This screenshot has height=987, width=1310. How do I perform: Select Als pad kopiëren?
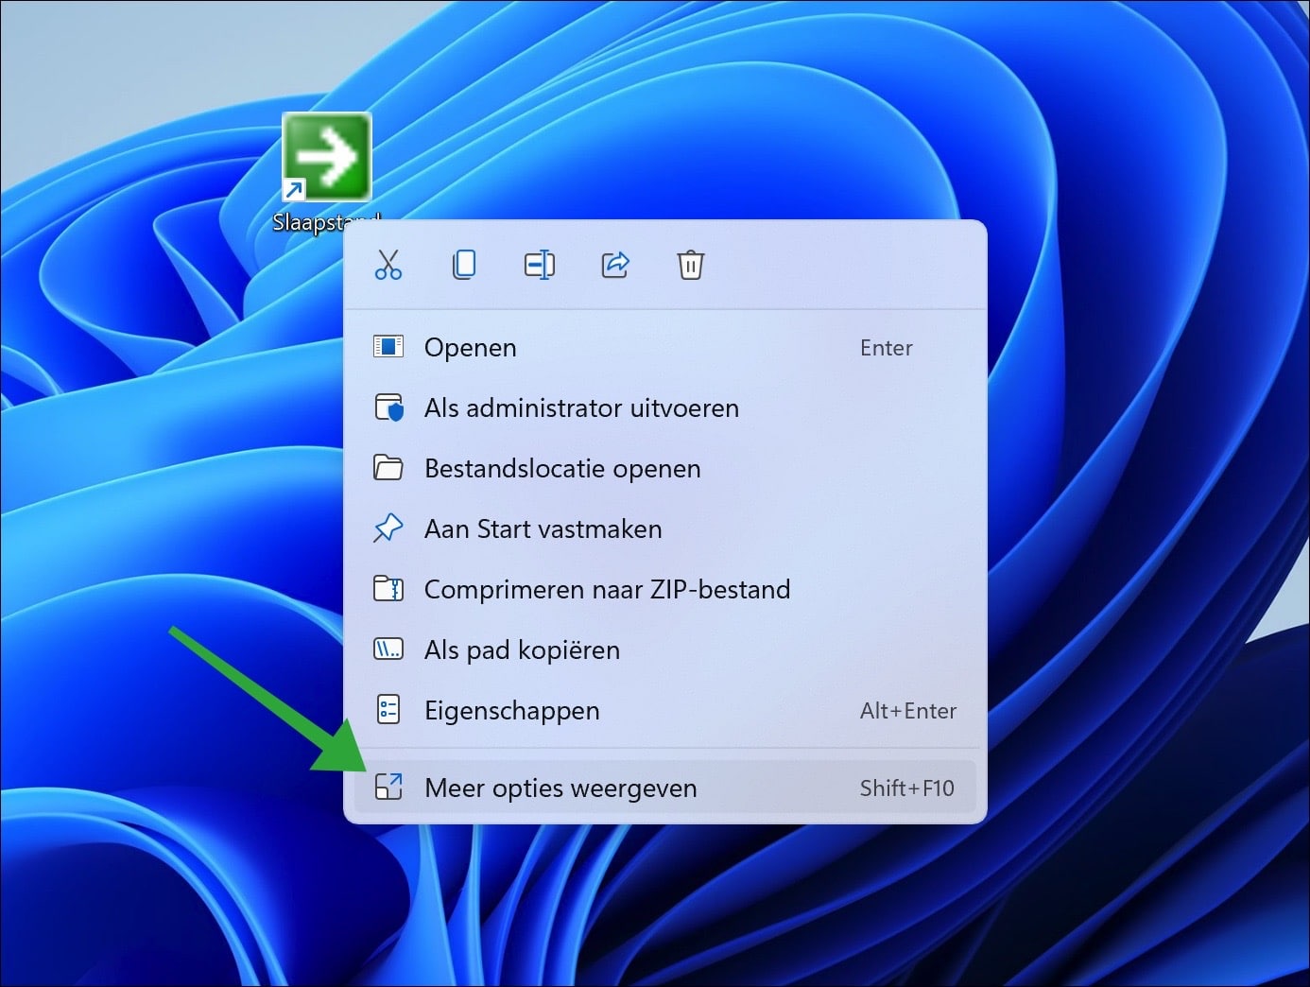coord(521,649)
